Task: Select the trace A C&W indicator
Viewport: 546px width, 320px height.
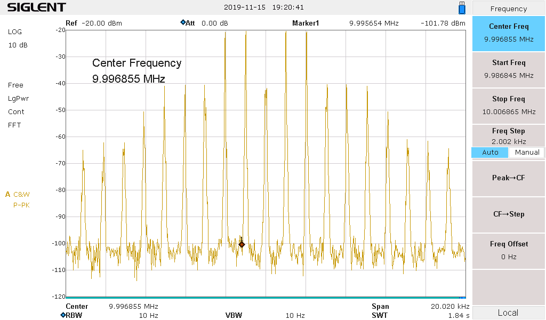Action: pos(18,194)
